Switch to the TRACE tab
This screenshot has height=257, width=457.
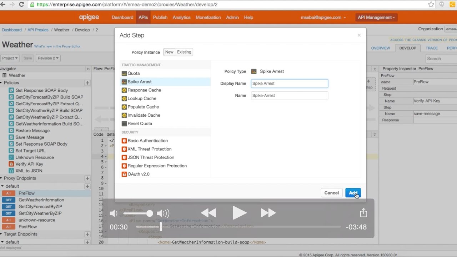pyautogui.click(x=431, y=48)
